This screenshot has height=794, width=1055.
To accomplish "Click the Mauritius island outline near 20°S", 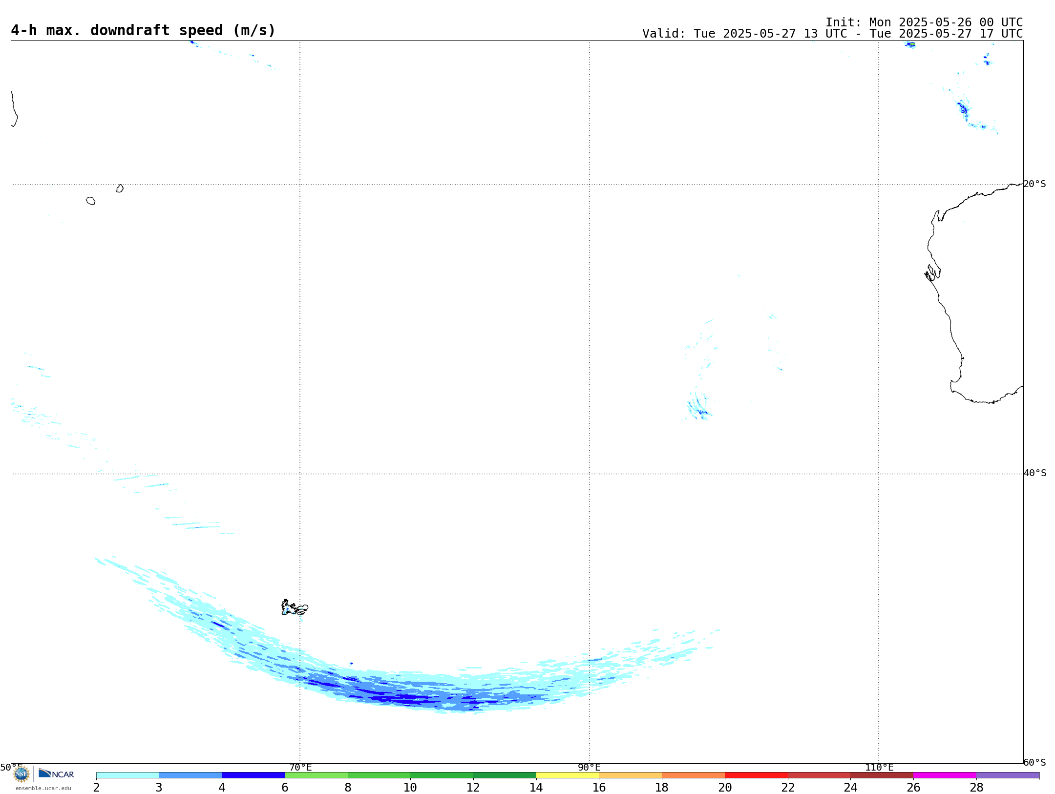I will coord(120,188).
